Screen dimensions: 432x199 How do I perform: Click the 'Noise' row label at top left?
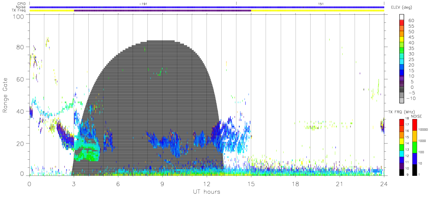[x=21, y=7]
